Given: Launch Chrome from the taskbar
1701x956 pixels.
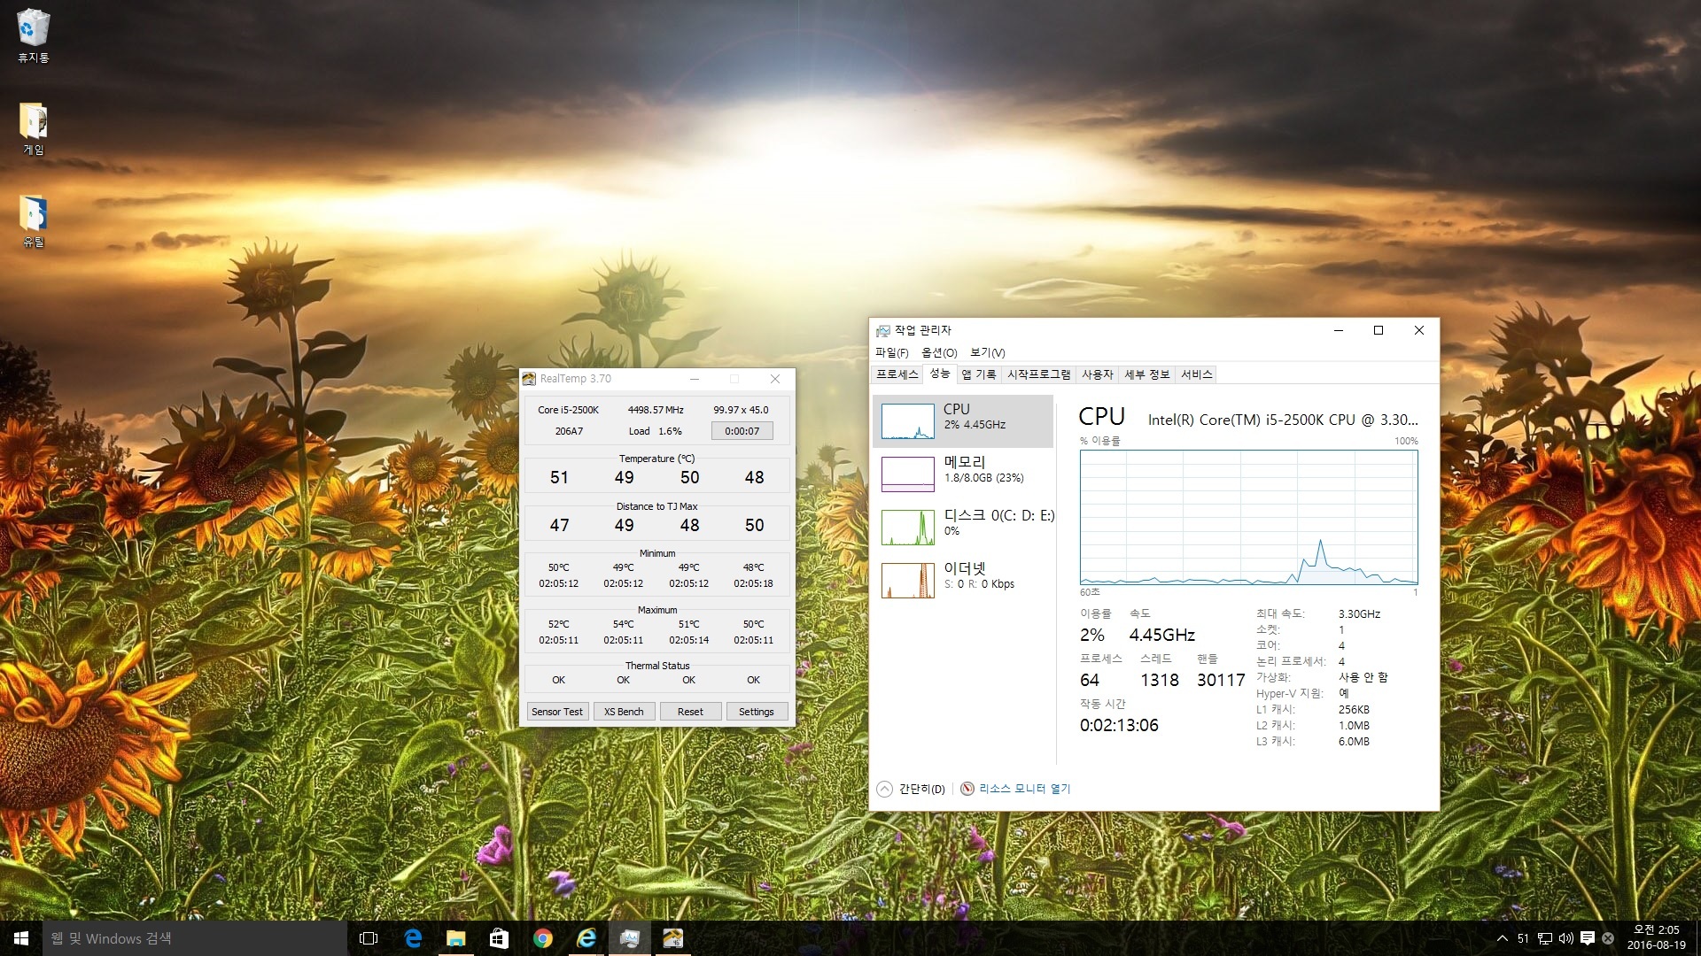Looking at the screenshot, I should [x=543, y=938].
